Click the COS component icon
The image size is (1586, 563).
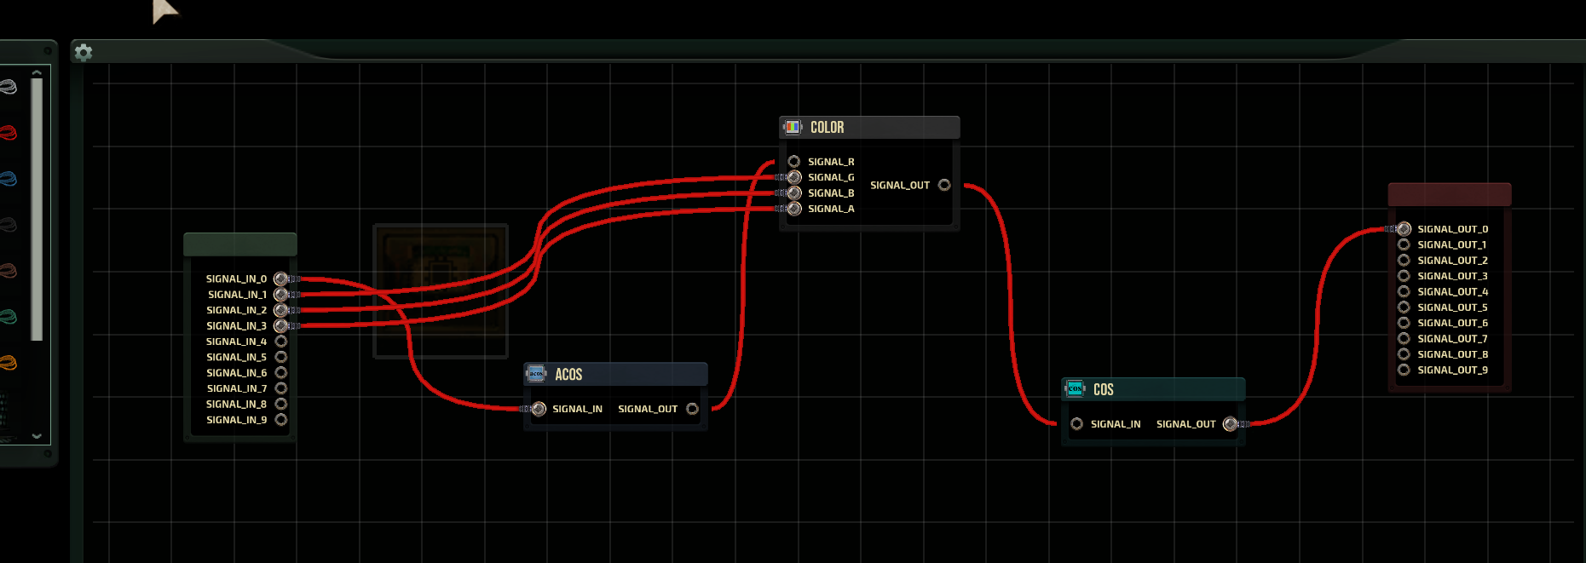coord(1075,388)
